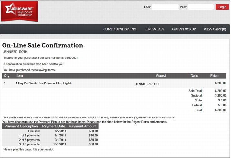231x158 pixels.
Task: Click the Price column header
Action: (214, 76)
